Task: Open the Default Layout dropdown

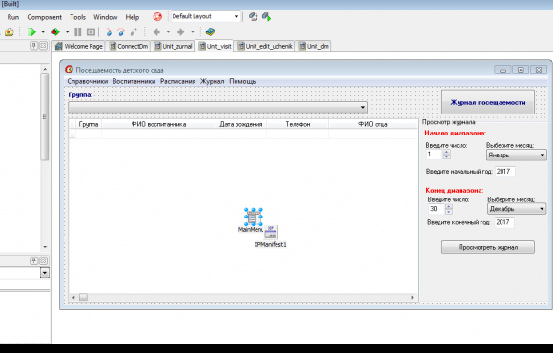Action: tap(236, 16)
